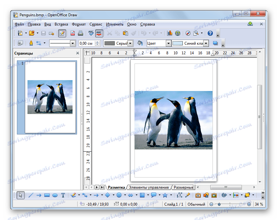Viewport: 278px width, 220px height.
Task: Select the Flowchart shapes tool
Action: click(142, 195)
